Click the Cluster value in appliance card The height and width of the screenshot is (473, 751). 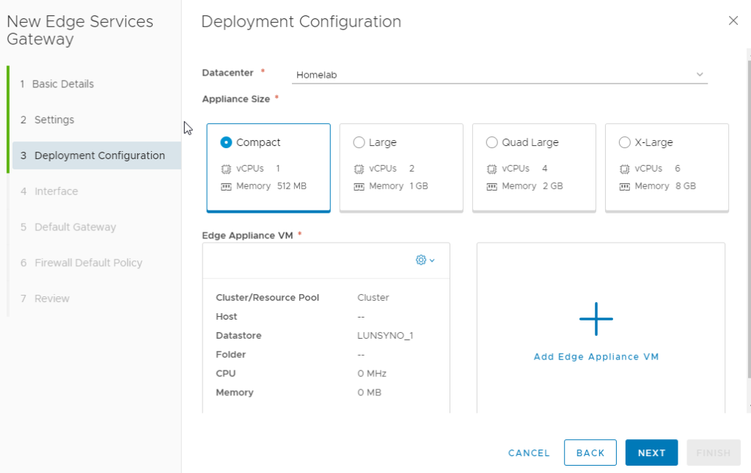coord(373,297)
